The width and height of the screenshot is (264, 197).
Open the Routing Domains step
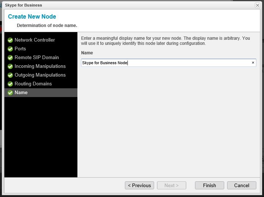click(x=33, y=84)
